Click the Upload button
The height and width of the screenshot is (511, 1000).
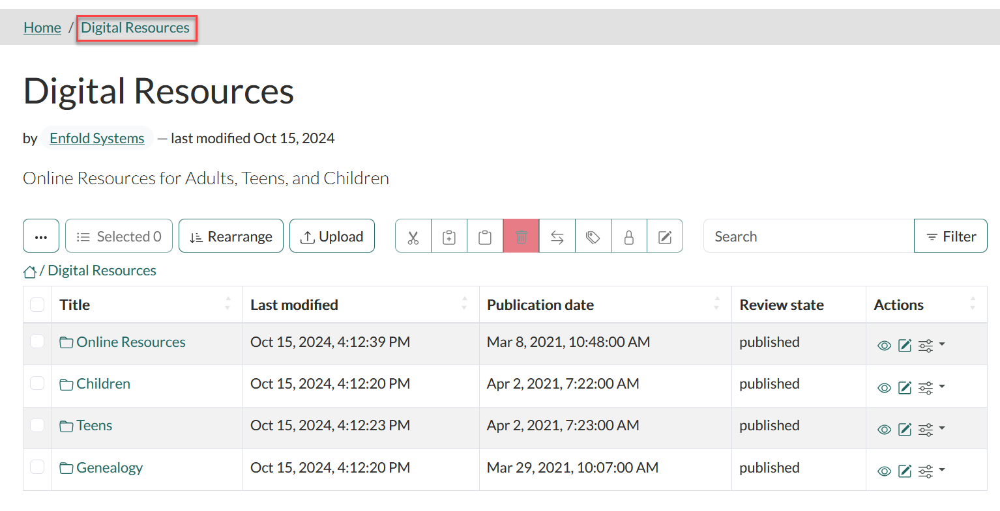tap(332, 236)
